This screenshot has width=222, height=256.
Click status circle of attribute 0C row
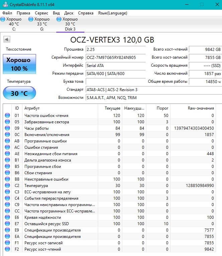click(7, 134)
